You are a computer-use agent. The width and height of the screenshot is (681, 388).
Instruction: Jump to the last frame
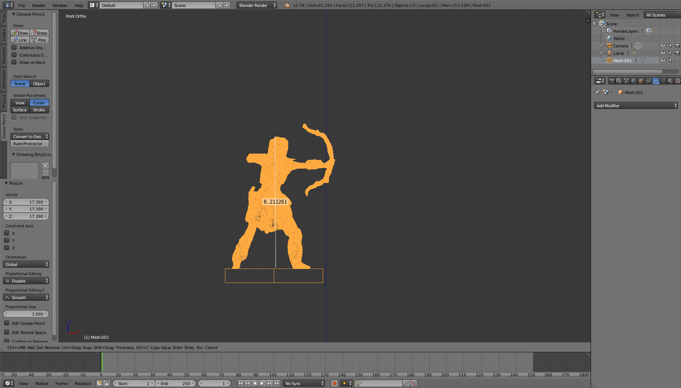click(x=277, y=383)
